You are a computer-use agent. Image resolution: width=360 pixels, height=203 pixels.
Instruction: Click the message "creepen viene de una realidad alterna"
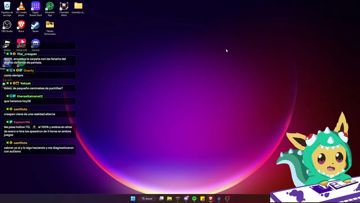tap(30, 114)
